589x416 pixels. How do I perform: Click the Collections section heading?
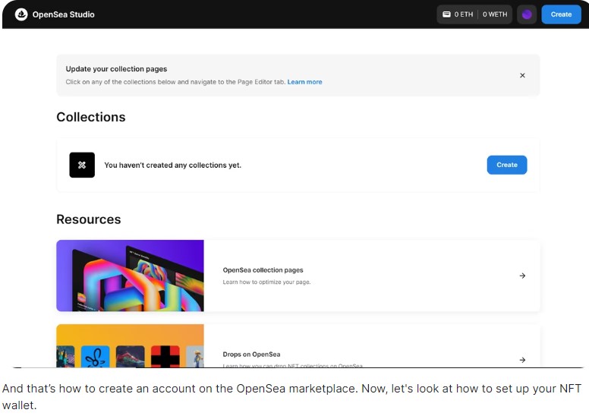click(90, 117)
